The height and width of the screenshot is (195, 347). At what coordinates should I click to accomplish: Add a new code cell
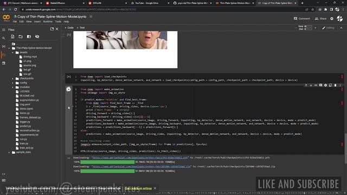pyautogui.click(x=69, y=28)
